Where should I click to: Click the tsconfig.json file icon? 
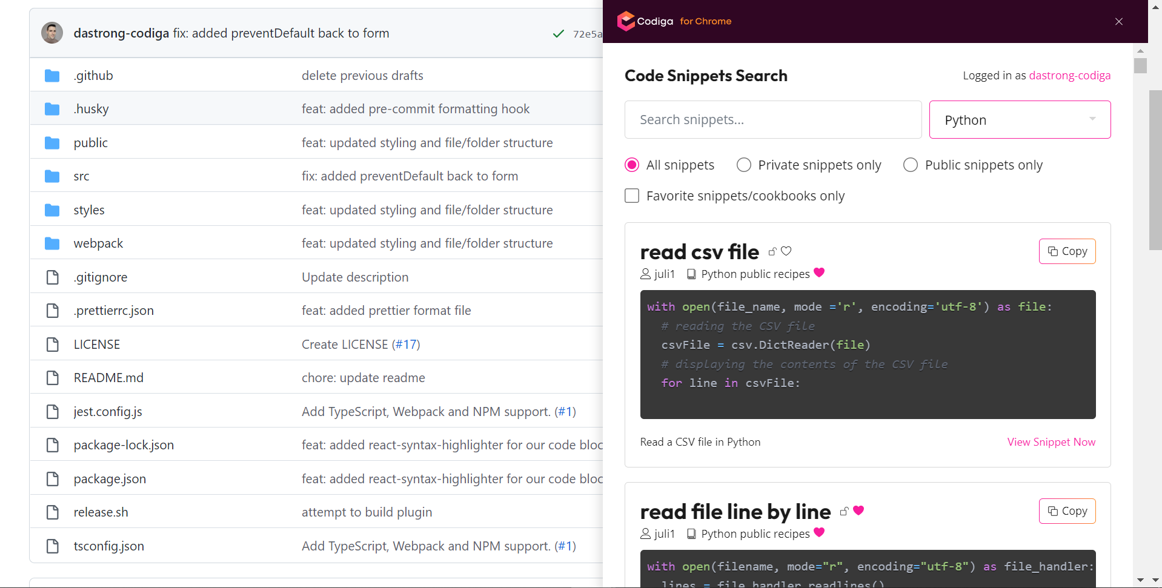click(x=53, y=546)
